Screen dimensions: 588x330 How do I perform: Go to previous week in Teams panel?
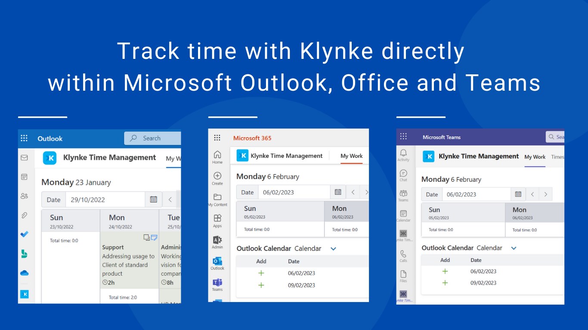point(532,194)
